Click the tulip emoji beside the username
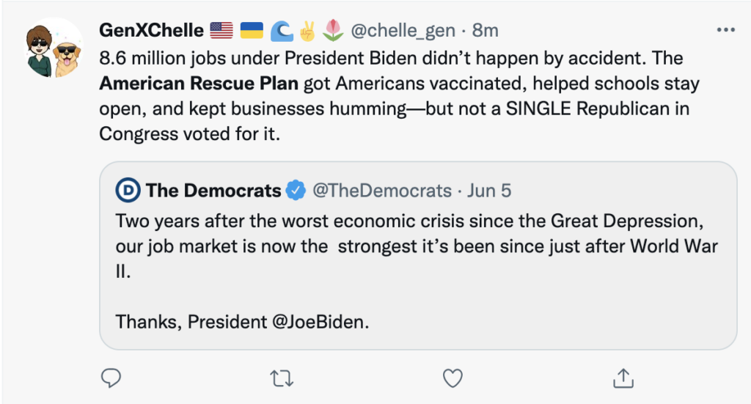Viewport: 751px width, 404px height. (334, 31)
